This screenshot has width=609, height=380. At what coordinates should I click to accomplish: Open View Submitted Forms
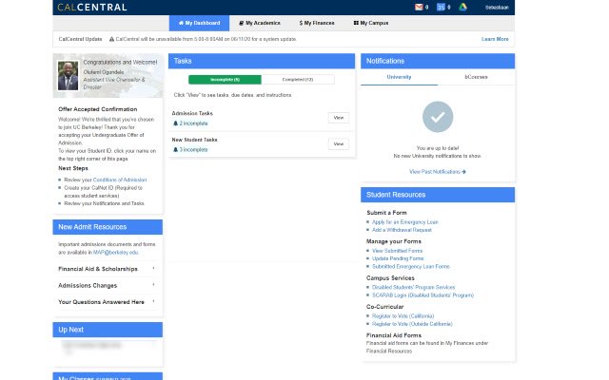(397, 251)
